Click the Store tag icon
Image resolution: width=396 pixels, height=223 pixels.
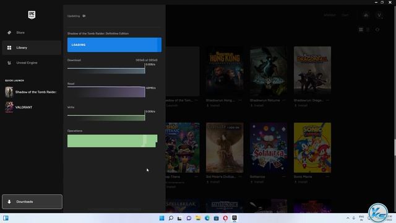[9, 33]
